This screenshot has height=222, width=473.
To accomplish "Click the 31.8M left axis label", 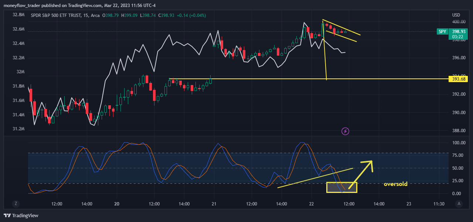I will tap(18, 86).
